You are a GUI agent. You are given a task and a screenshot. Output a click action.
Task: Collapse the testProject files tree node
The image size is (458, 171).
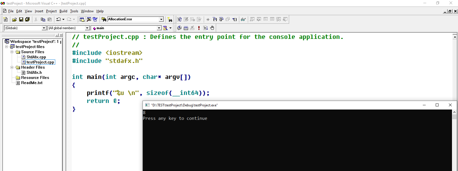(x=7, y=47)
